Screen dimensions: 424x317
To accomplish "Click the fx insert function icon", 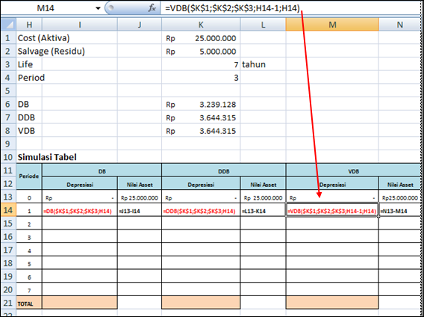I will (x=152, y=8).
